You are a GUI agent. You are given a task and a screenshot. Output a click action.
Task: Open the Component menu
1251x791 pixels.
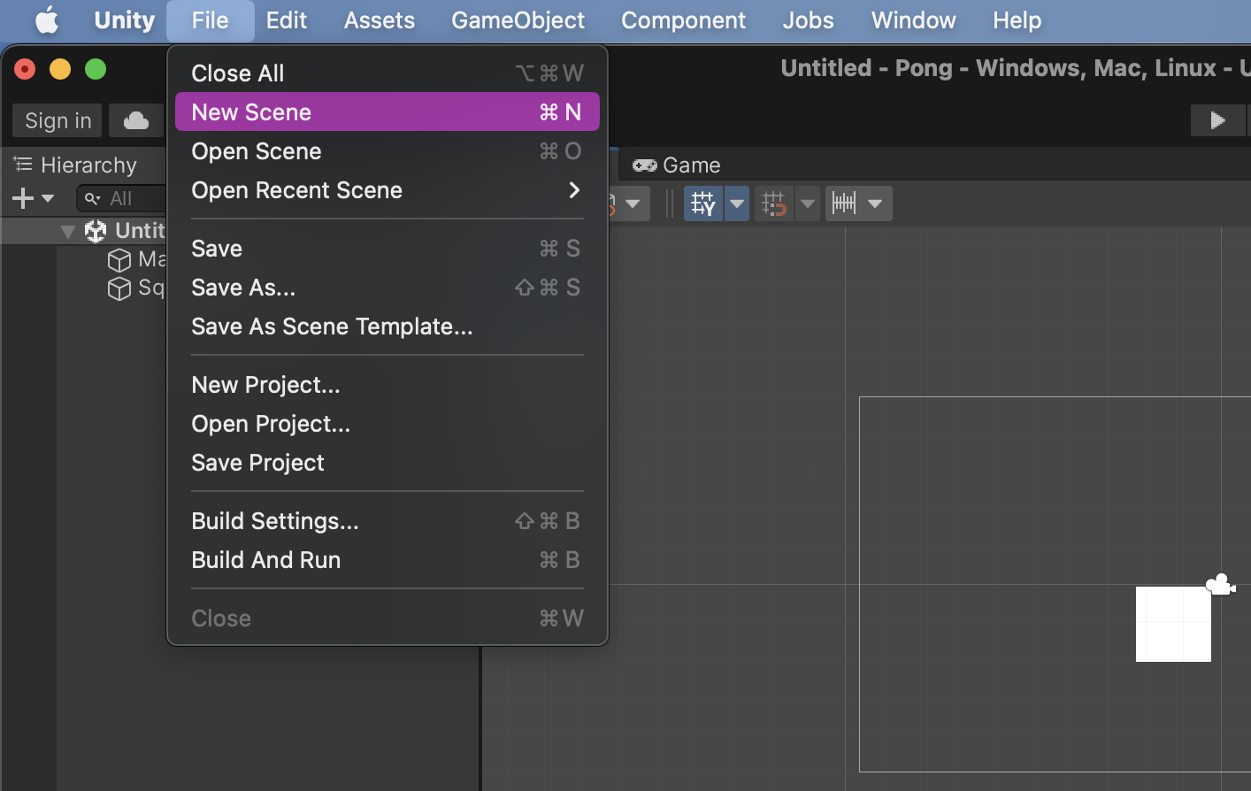(683, 19)
